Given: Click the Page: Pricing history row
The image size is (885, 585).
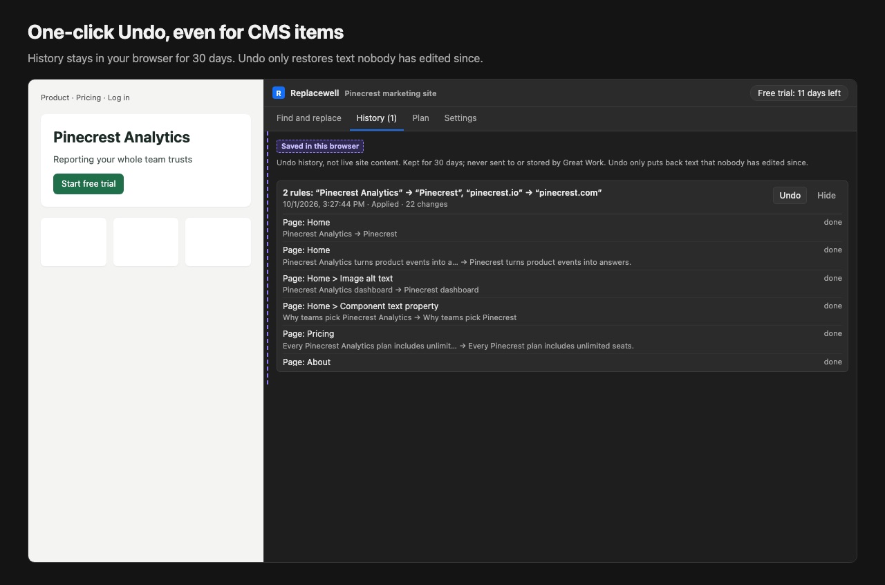Looking at the screenshot, I should 562,340.
